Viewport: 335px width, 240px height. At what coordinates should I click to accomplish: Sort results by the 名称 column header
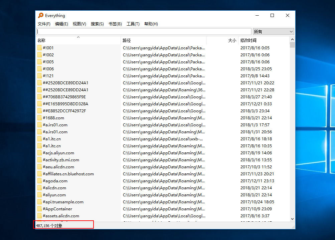pos(78,40)
